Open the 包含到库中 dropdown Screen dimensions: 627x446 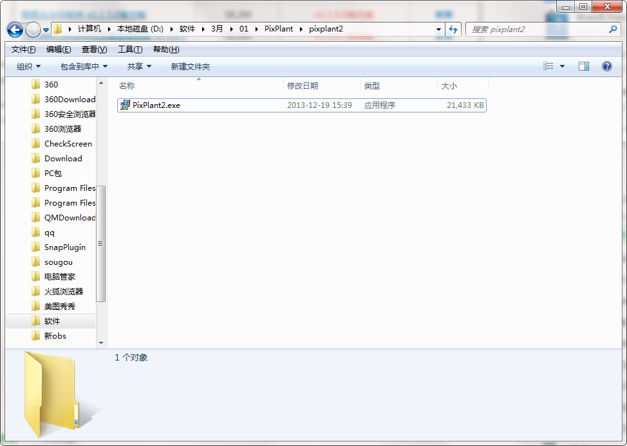point(84,67)
